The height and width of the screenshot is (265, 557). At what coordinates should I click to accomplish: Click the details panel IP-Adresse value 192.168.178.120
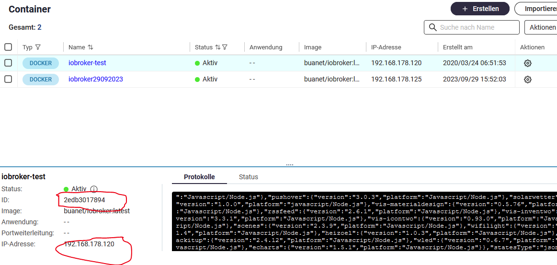[x=89, y=244]
